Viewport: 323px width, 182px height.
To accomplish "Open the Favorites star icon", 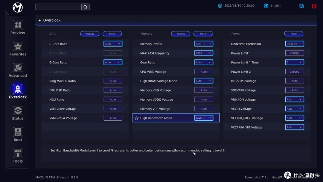I will pyautogui.click(x=18, y=46).
